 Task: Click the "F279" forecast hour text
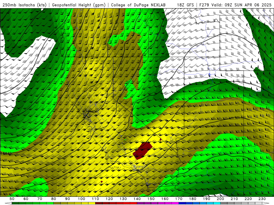pos(204,5)
